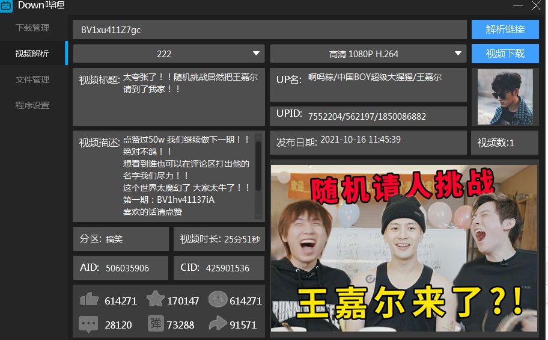Open the 下载管理 tab
The height and width of the screenshot is (340, 548).
pyautogui.click(x=32, y=28)
